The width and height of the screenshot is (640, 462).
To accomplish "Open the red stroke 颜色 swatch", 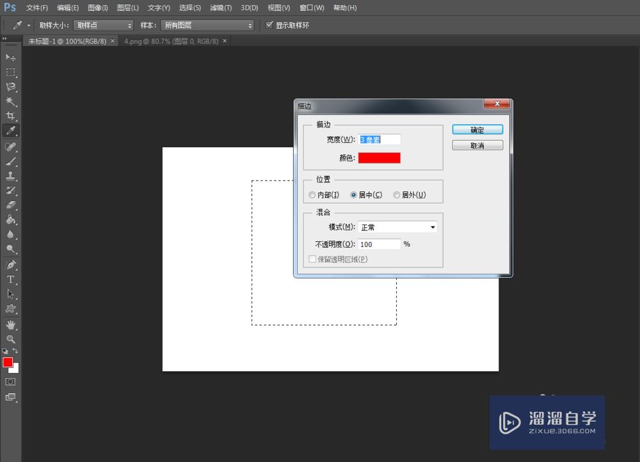I will (379, 158).
